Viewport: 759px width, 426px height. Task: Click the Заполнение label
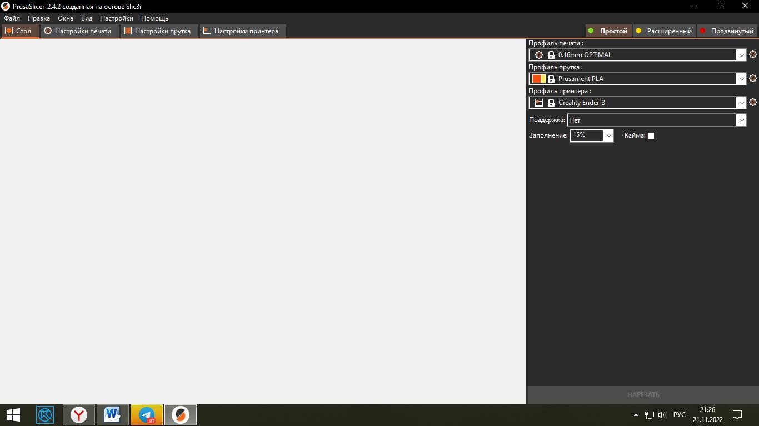point(548,135)
